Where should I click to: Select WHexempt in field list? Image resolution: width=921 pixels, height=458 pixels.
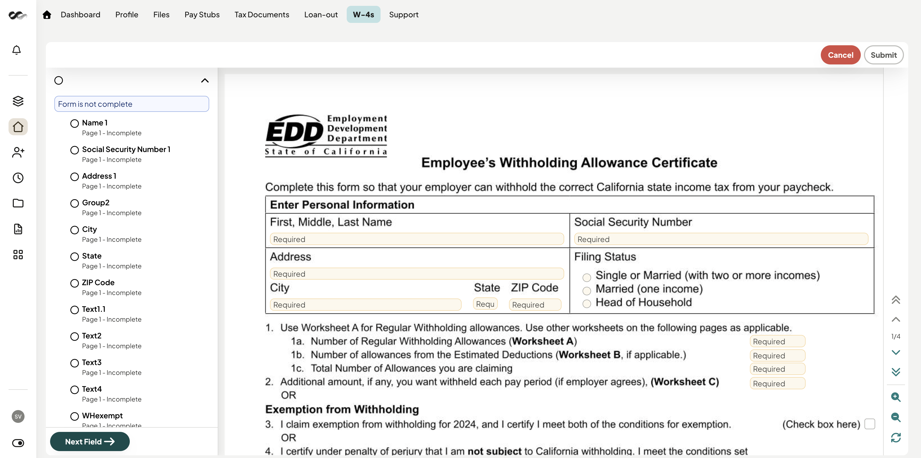(106, 419)
